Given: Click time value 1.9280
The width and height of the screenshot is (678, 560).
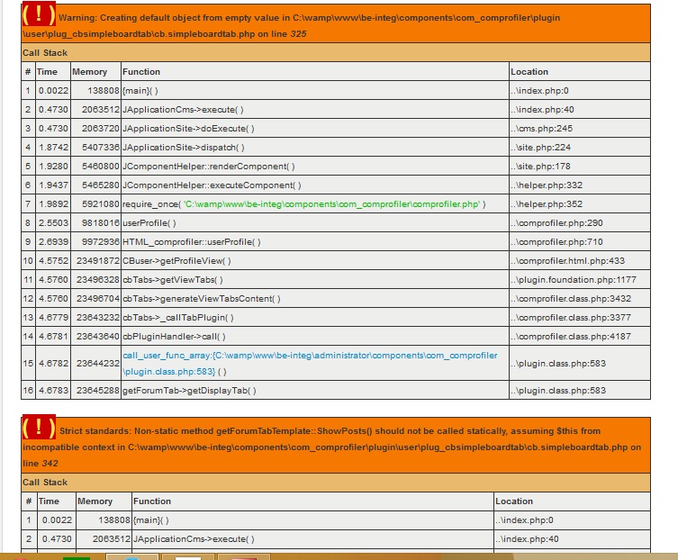Looking at the screenshot, I should click(53, 167).
